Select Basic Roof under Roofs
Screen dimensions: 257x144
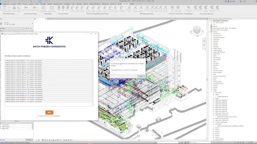[218, 93]
